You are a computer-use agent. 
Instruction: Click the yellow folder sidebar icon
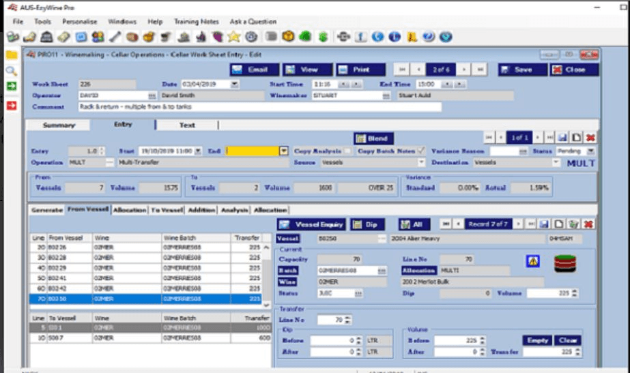tap(12, 55)
